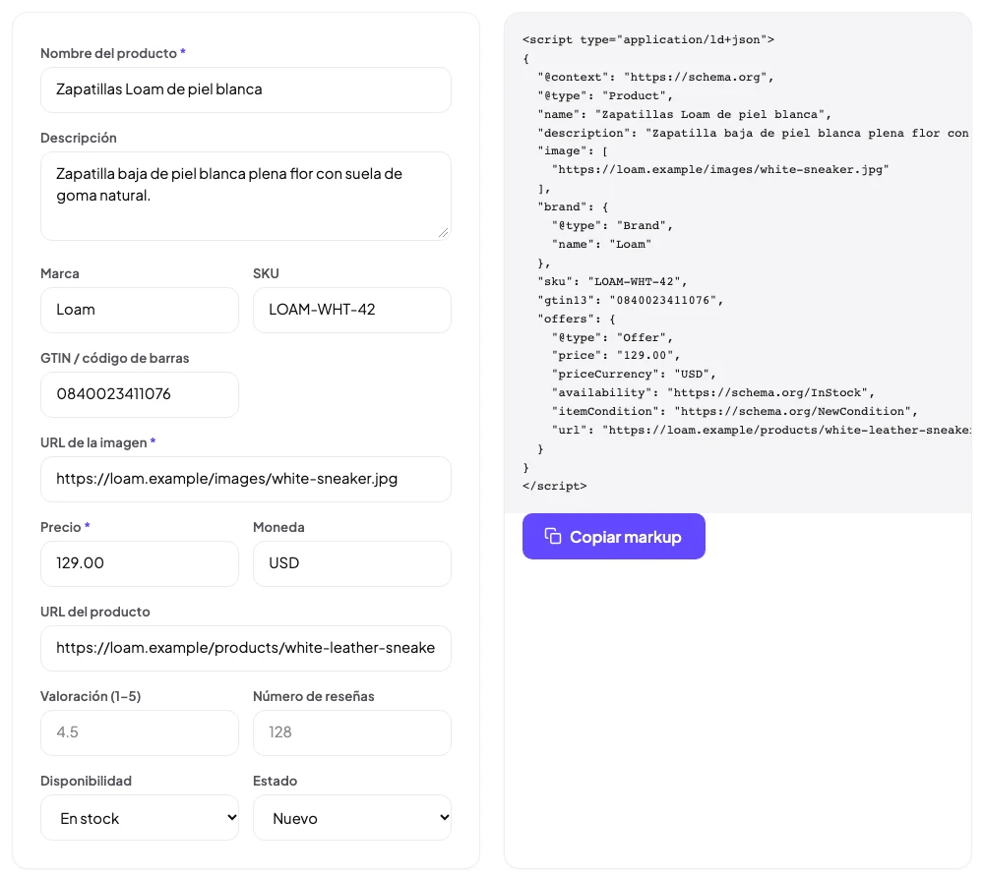984x877 pixels.
Task: Click the white-sneaker.jpg image URL in code
Action: coord(720,170)
